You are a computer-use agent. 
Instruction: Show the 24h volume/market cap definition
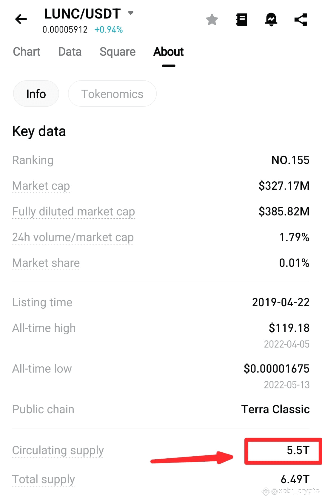pyautogui.click(x=73, y=237)
